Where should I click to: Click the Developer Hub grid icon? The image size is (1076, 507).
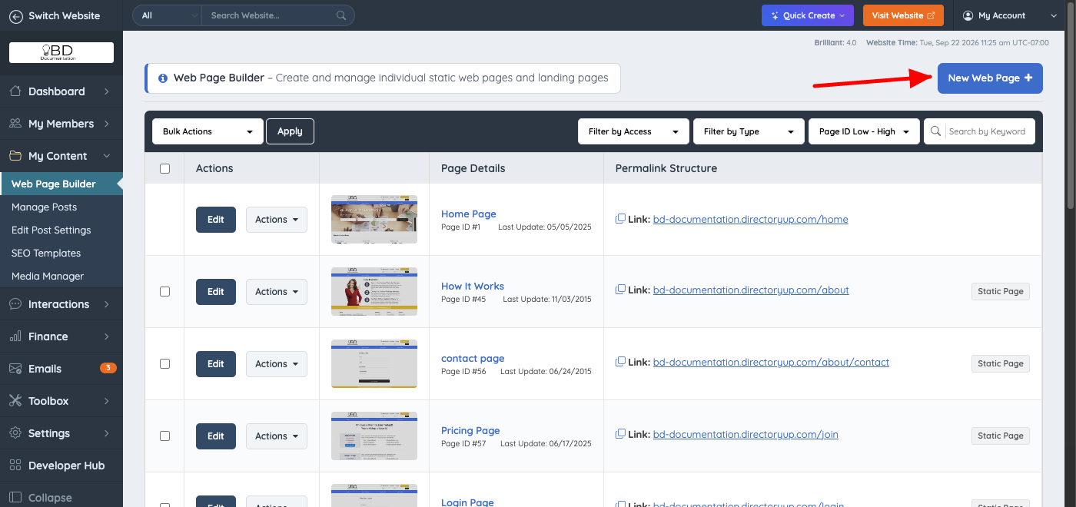15,466
